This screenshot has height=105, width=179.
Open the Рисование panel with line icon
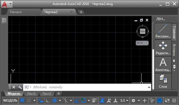[163, 31]
